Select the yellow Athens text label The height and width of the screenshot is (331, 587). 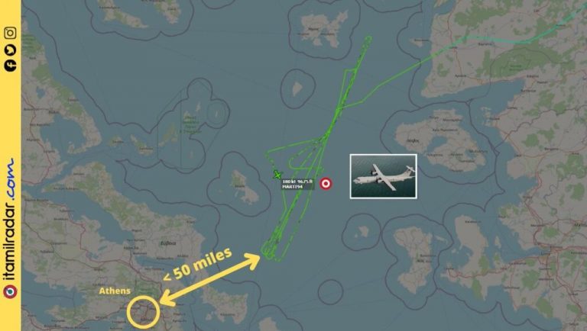tap(115, 291)
